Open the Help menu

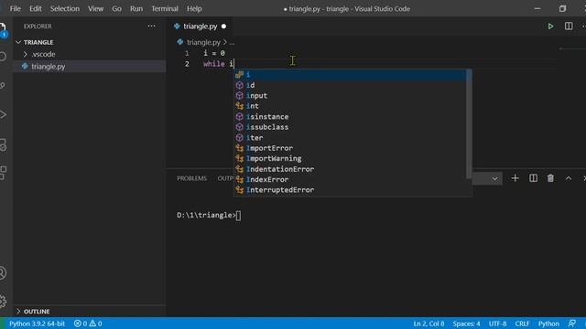click(x=194, y=8)
